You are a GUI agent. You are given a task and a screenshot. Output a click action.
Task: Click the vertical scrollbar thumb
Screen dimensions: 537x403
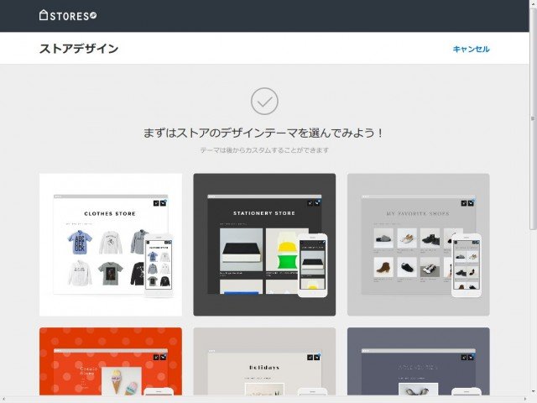[x=533, y=118]
